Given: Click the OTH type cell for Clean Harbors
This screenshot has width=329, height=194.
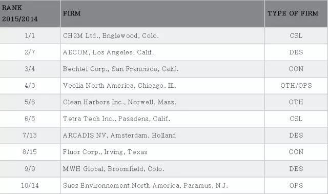Looking at the screenshot, I should point(296,102).
